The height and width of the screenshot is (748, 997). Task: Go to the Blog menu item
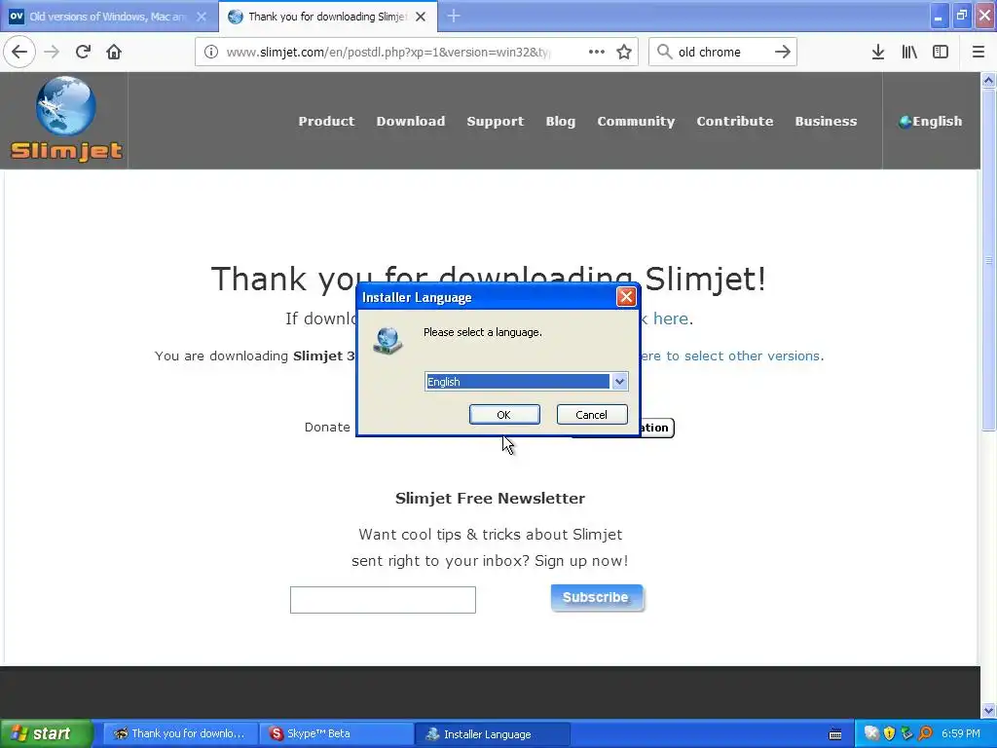[x=560, y=121]
